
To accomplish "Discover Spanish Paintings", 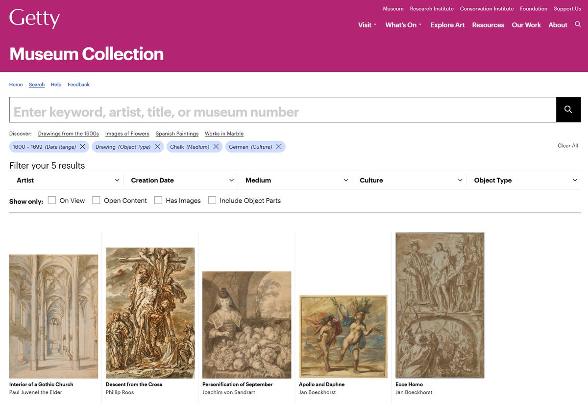I will 177,134.
